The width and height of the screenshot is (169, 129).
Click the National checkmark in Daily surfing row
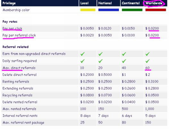[100, 61]
